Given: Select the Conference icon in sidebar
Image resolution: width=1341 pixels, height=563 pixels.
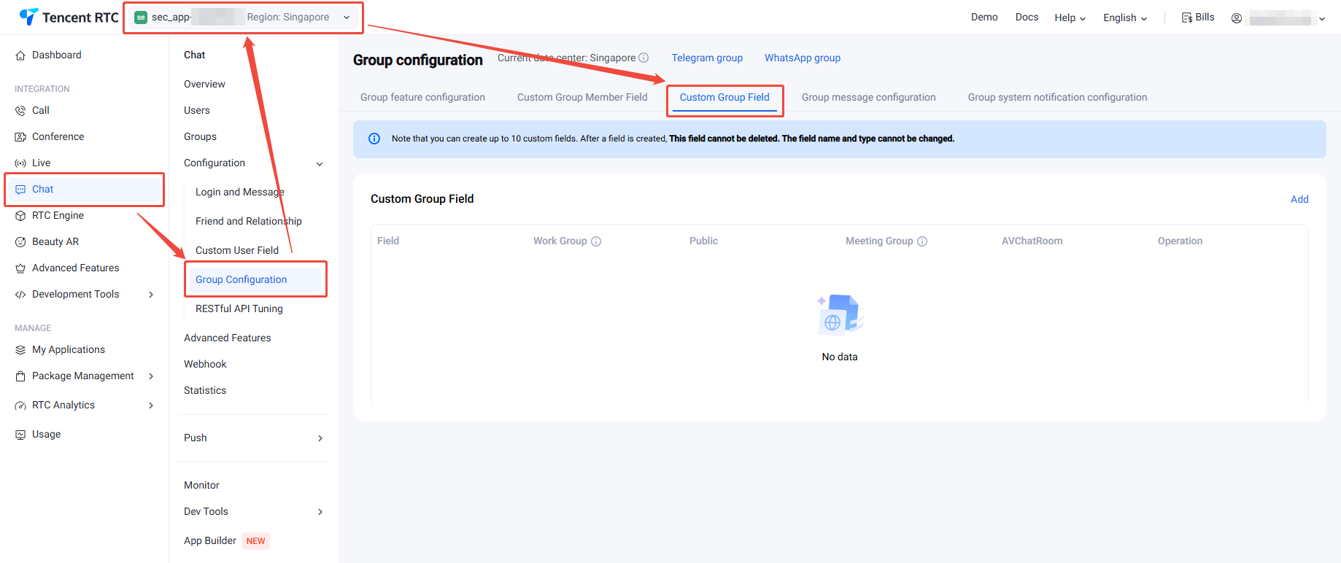Looking at the screenshot, I should point(20,137).
